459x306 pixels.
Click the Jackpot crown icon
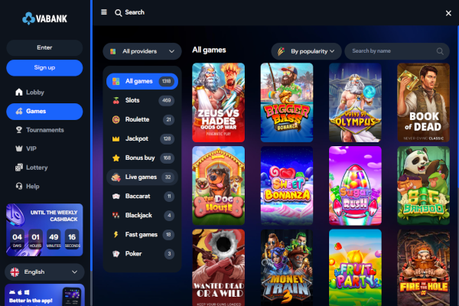[x=116, y=138]
